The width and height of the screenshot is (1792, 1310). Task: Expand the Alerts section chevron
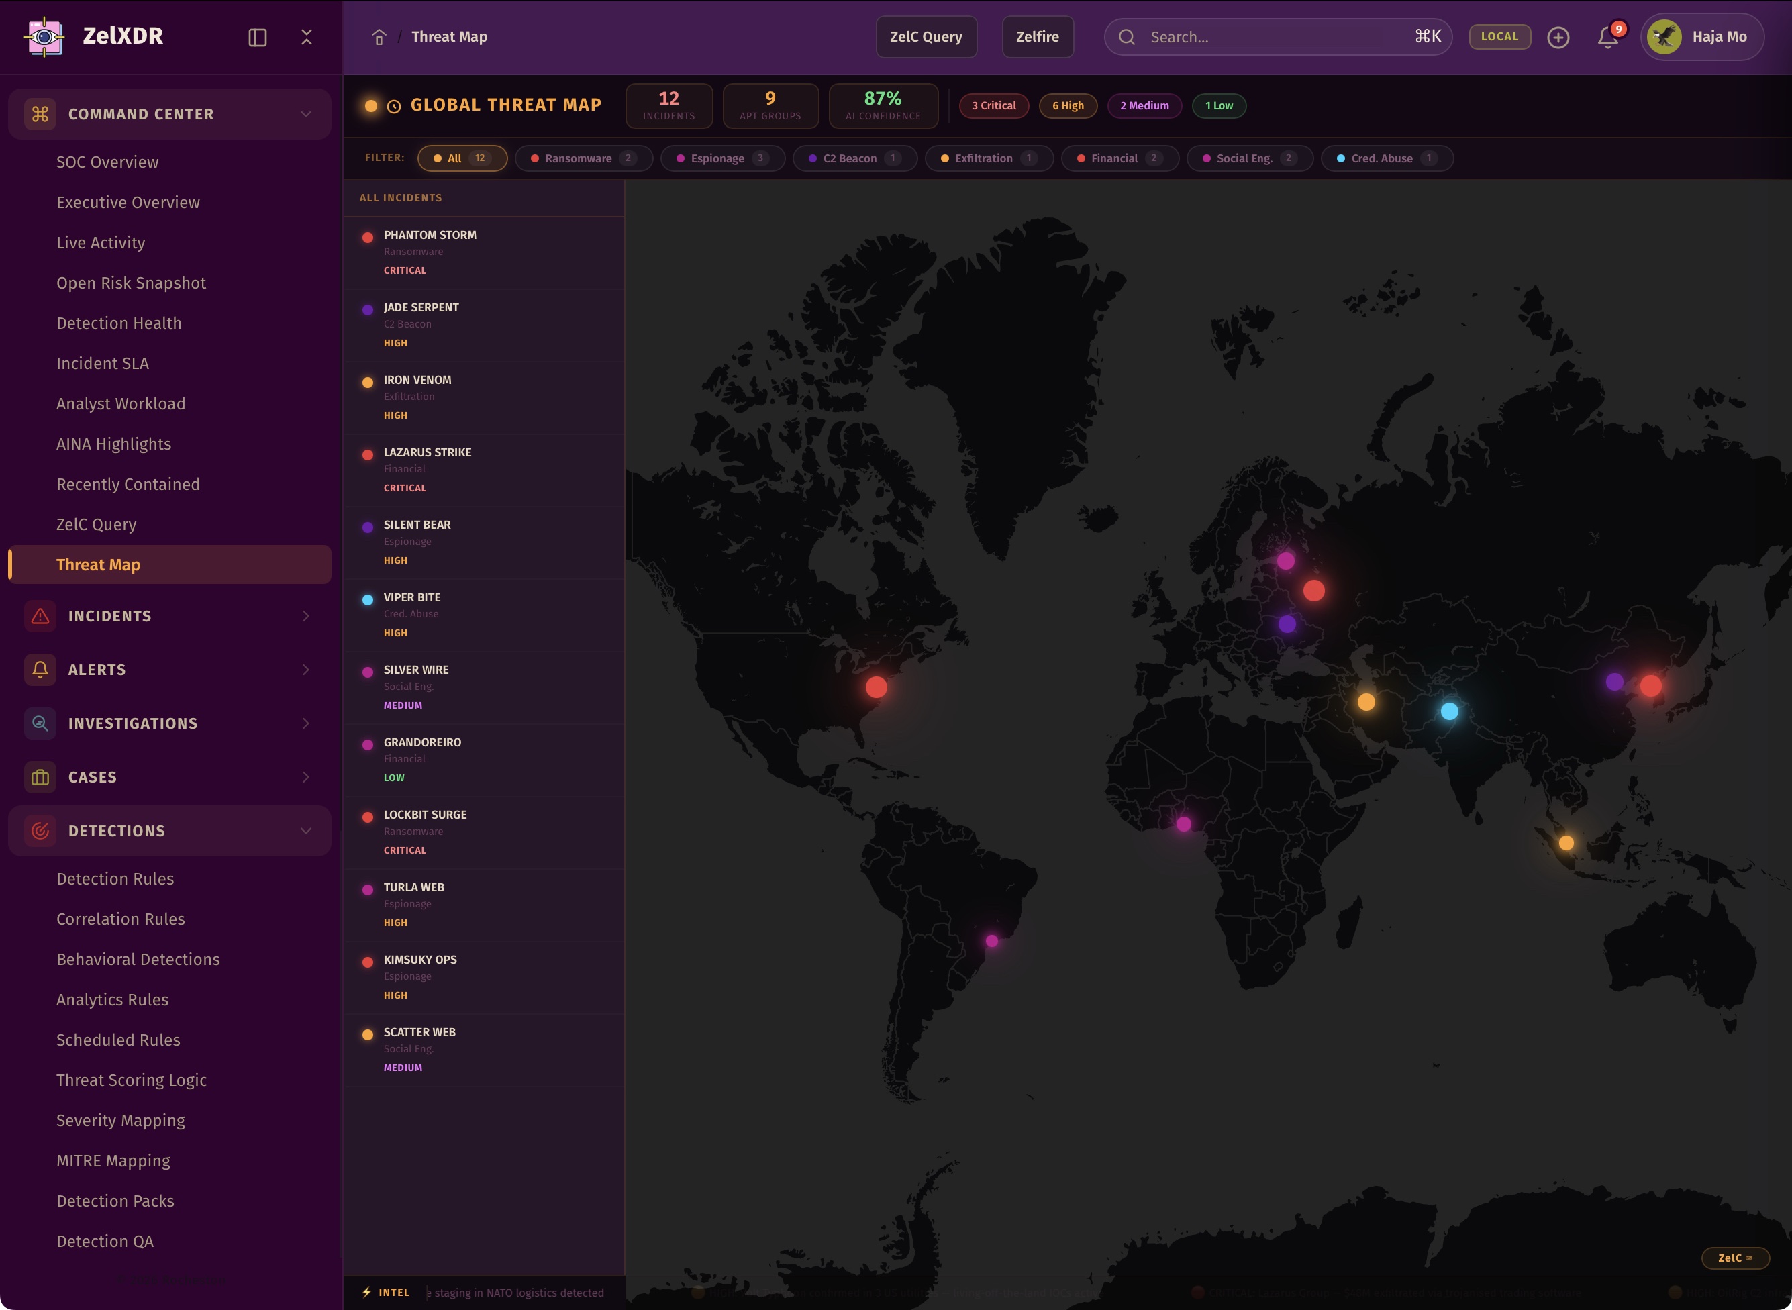305,670
